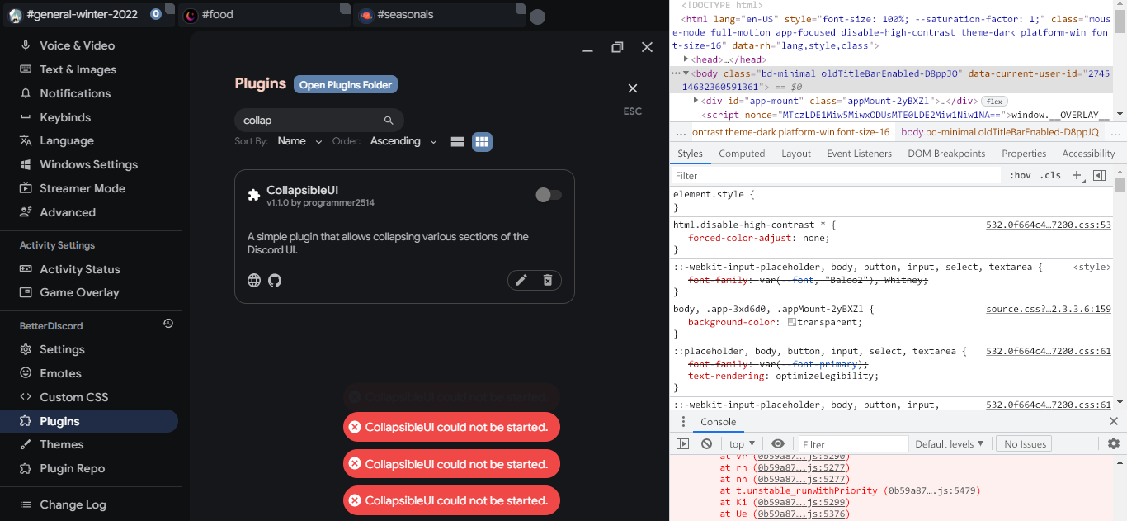Screen dimensions: 1127x521
Task: Open DevTools settings gear
Action: pyautogui.click(x=1113, y=443)
